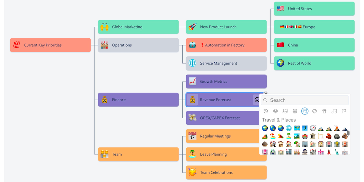
Task: Select the Animals & Nature cat icon
Action: [285, 111]
